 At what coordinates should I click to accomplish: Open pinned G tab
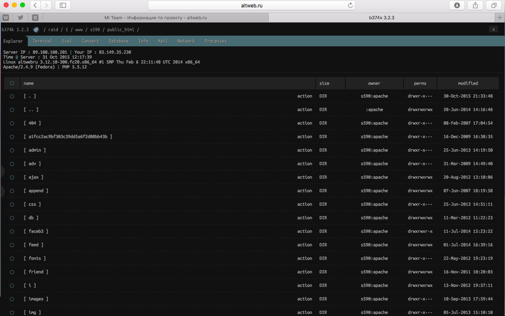pyautogui.click(x=35, y=18)
